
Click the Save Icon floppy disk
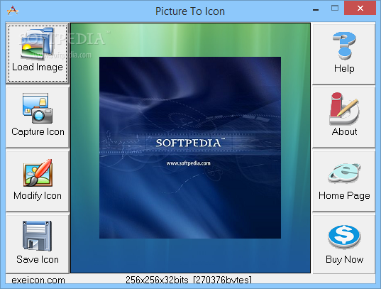37,236
